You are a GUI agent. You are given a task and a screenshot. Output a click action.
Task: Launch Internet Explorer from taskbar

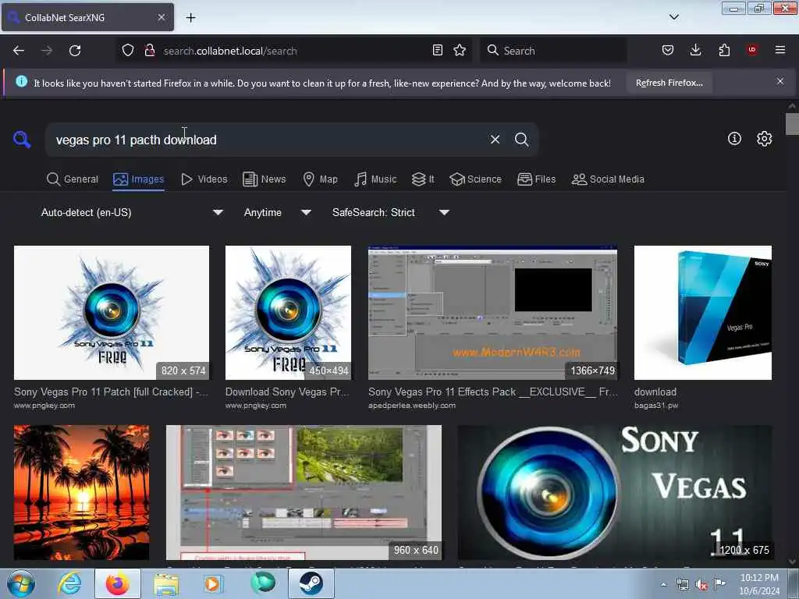click(69, 583)
